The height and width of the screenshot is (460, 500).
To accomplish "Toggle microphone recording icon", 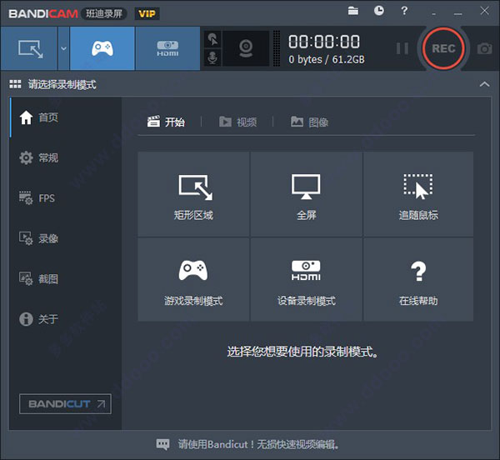I will (212, 57).
